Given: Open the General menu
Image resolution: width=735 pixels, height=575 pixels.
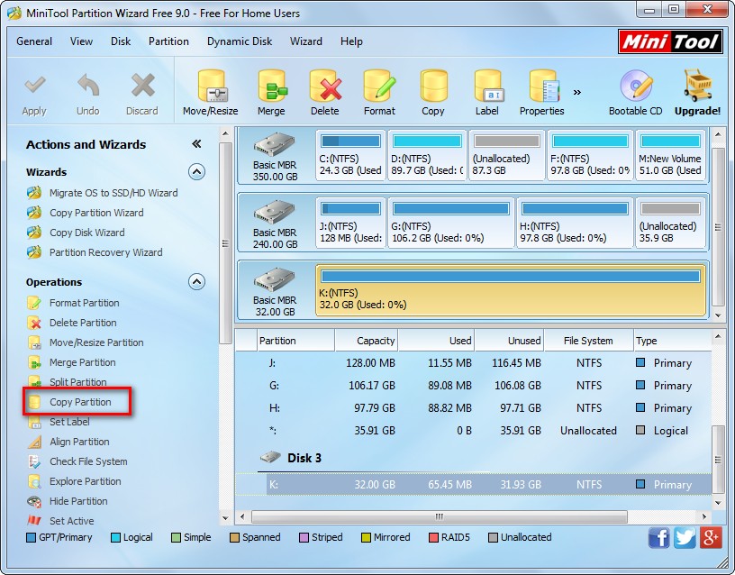Looking at the screenshot, I should pyautogui.click(x=34, y=41).
